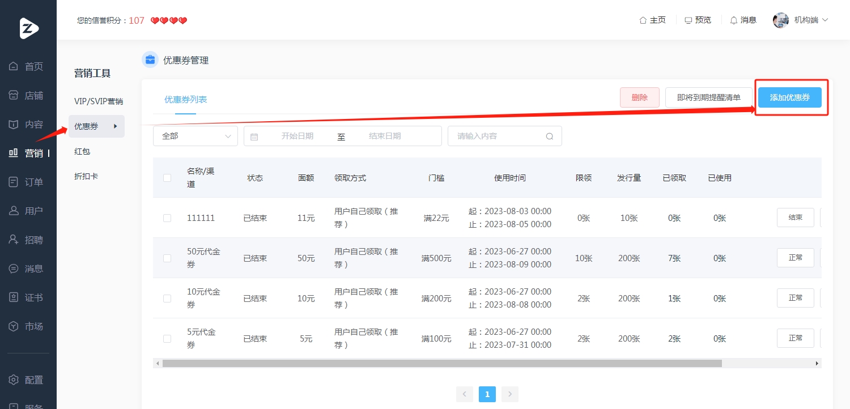Click the search magnifier icon in input
Viewport: 850px width, 409px height.
pos(549,137)
